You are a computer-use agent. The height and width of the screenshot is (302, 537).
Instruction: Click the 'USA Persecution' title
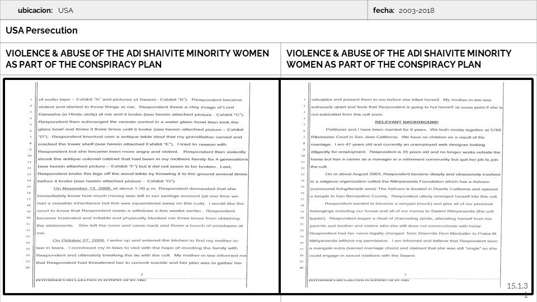pos(42,31)
